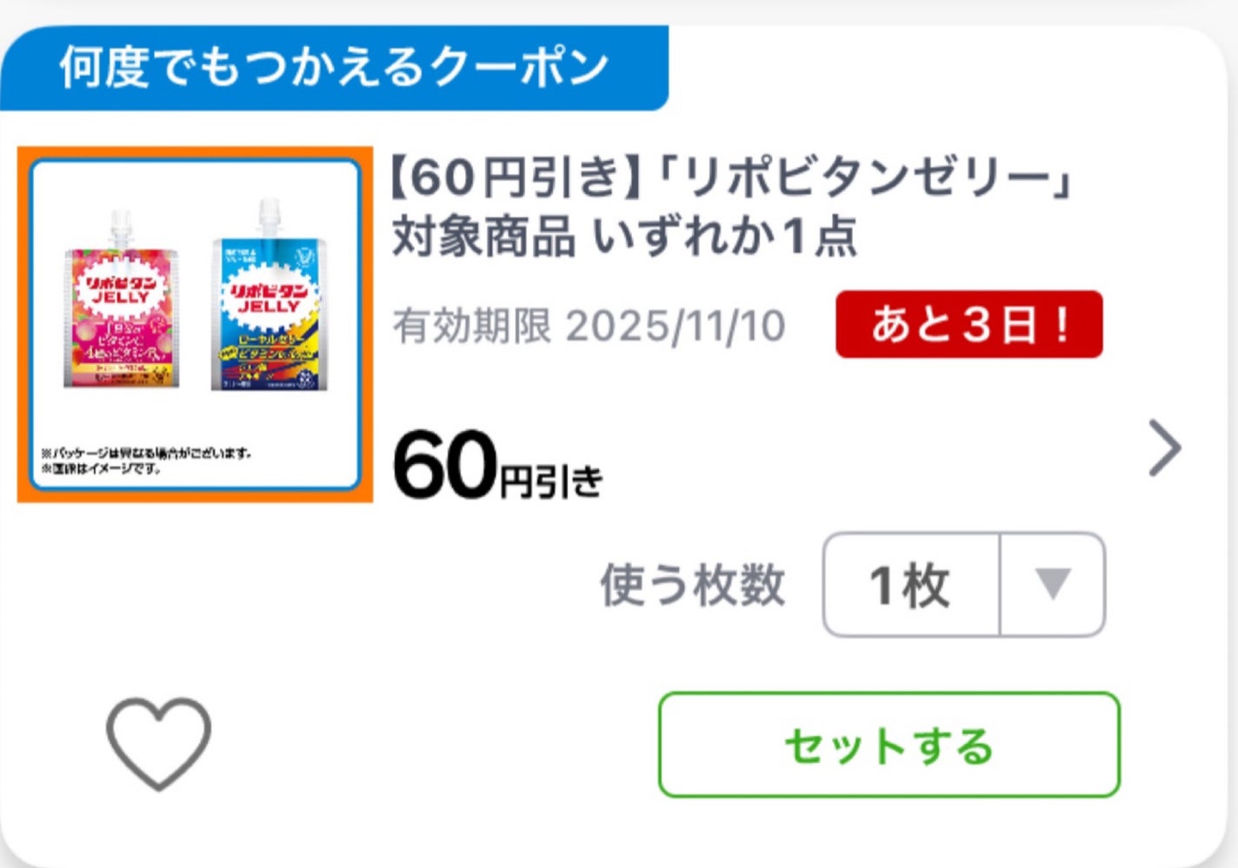Tap the 使う枚数 label text
1238x868 pixels.
coord(691,584)
